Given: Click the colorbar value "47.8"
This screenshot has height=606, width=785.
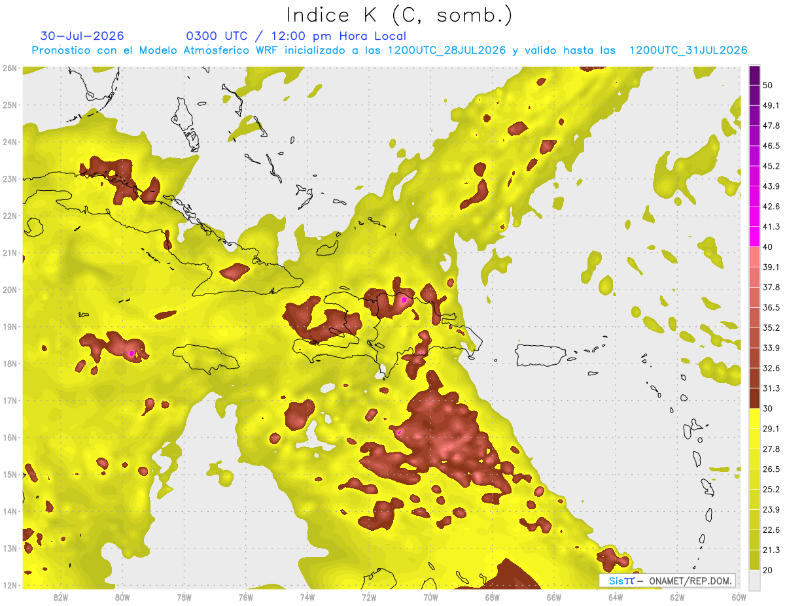Looking at the screenshot, I should [x=771, y=126].
